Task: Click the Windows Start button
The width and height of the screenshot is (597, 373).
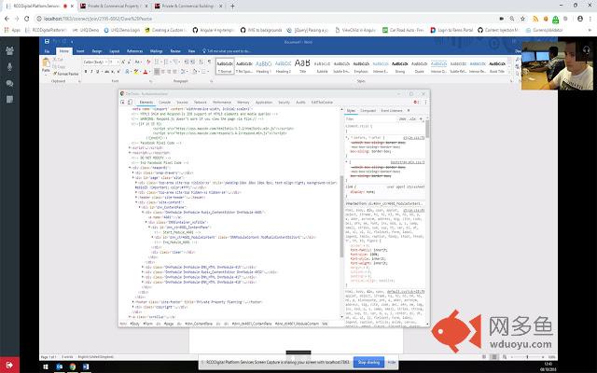Action: pyautogui.click(x=46, y=366)
